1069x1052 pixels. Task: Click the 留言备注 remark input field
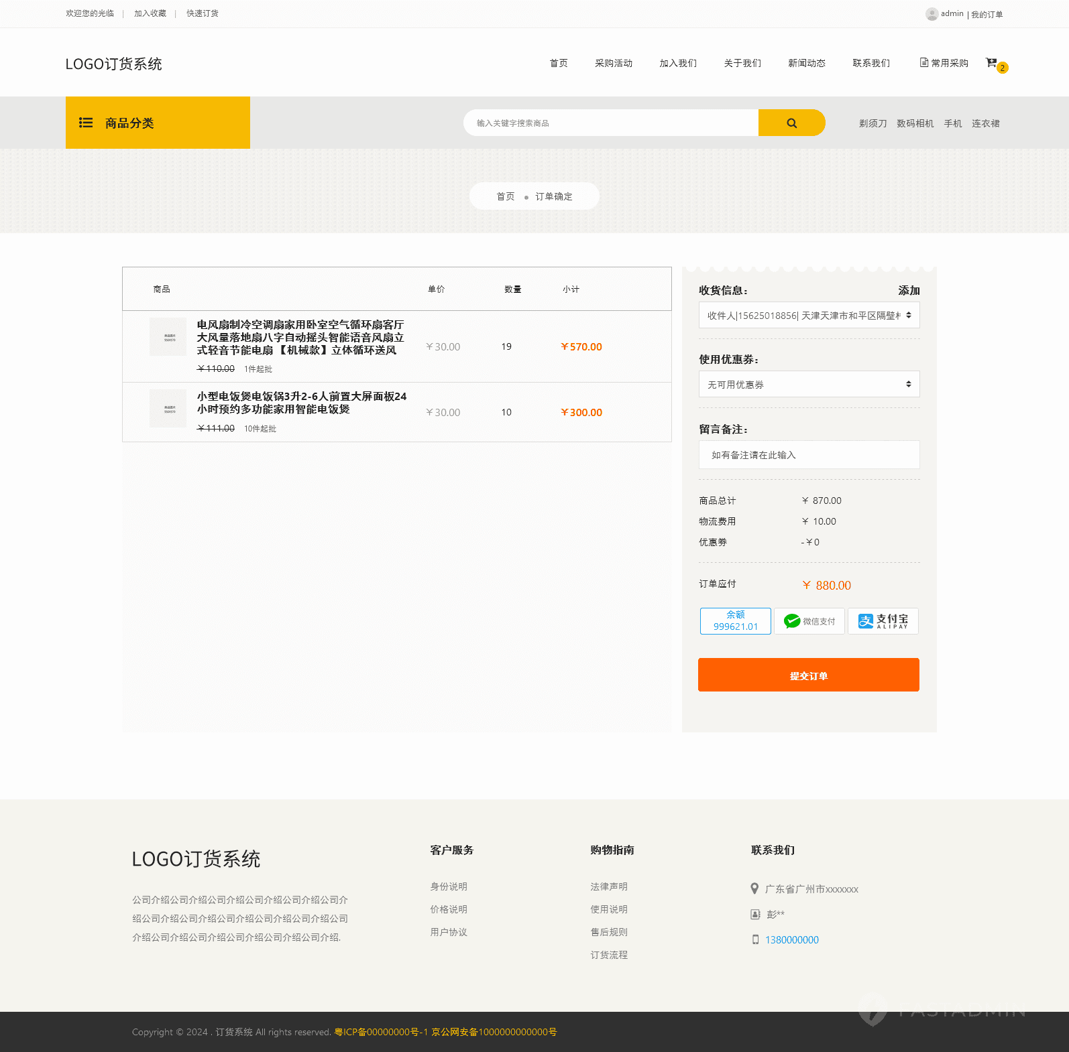809,455
